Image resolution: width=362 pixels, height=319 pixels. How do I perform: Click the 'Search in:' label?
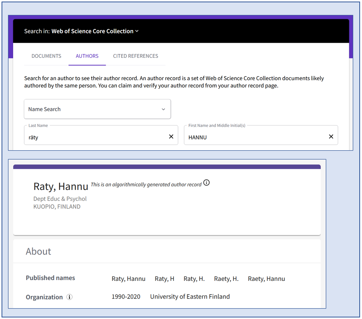pyautogui.click(x=37, y=31)
